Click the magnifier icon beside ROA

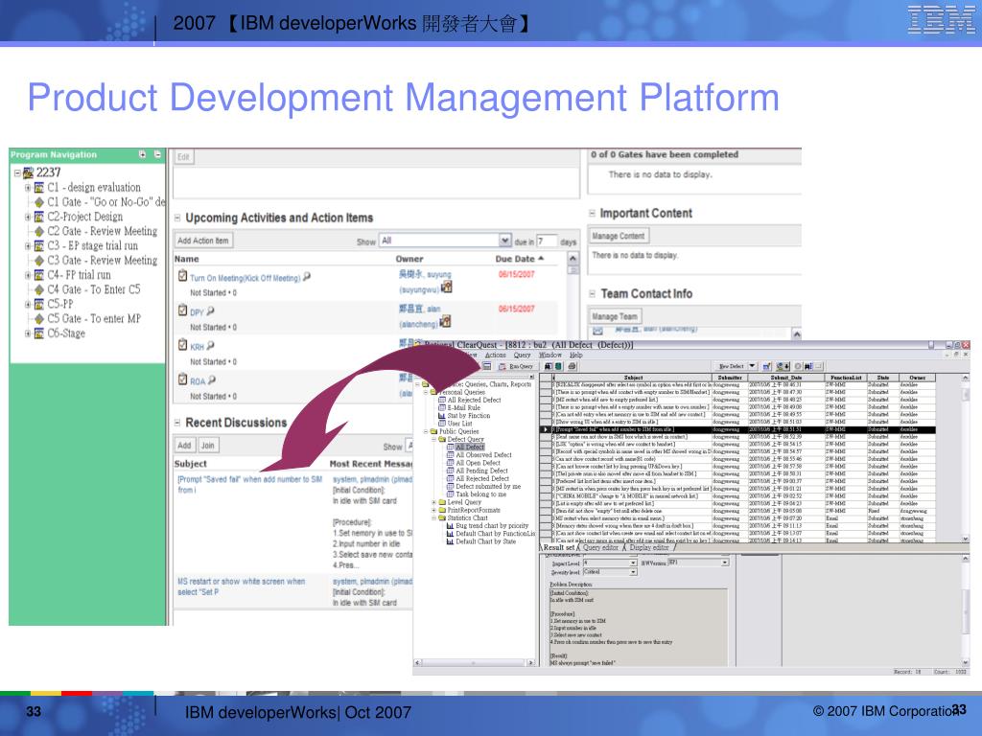[x=212, y=379]
